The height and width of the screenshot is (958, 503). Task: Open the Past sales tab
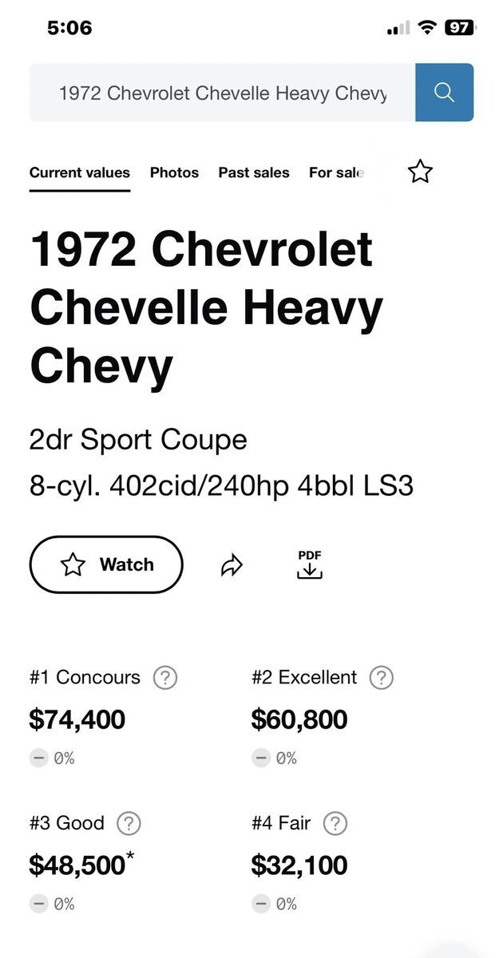pos(254,172)
